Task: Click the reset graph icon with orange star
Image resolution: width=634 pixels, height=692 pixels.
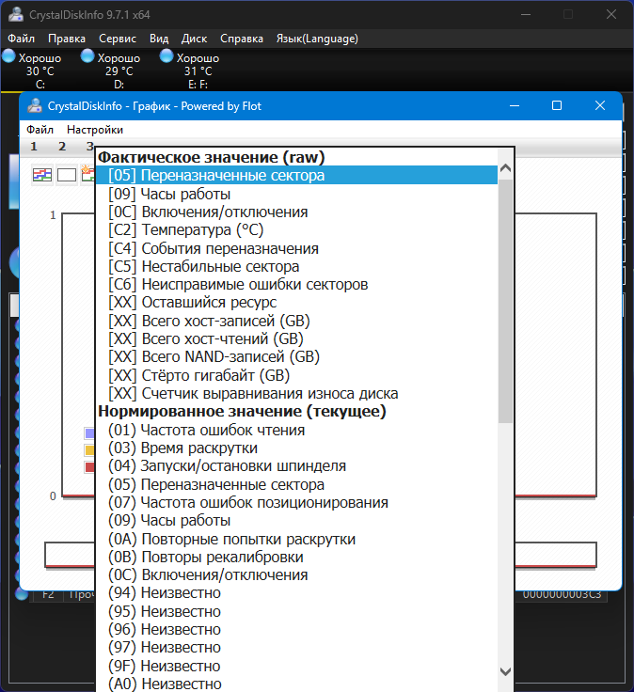Action: pos(87,174)
